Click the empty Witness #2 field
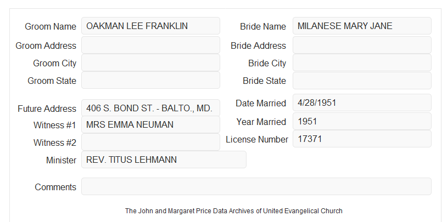The image size is (442, 222). [x=150, y=142]
